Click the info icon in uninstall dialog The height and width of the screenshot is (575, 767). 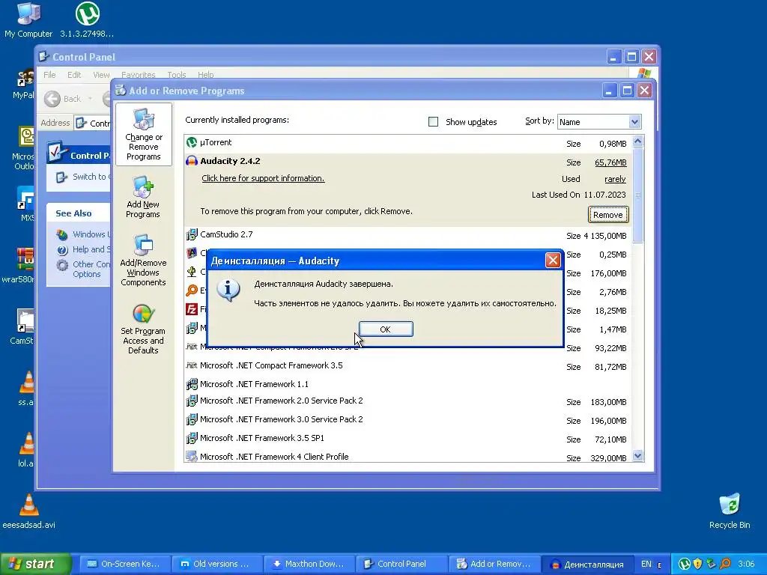click(228, 290)
